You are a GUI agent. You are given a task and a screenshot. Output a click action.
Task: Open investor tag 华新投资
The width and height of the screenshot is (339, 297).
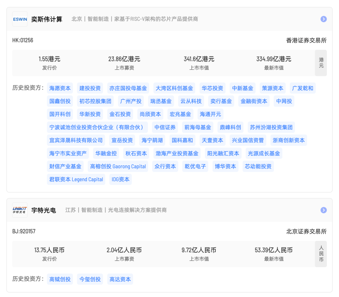(x=90, y=114)
